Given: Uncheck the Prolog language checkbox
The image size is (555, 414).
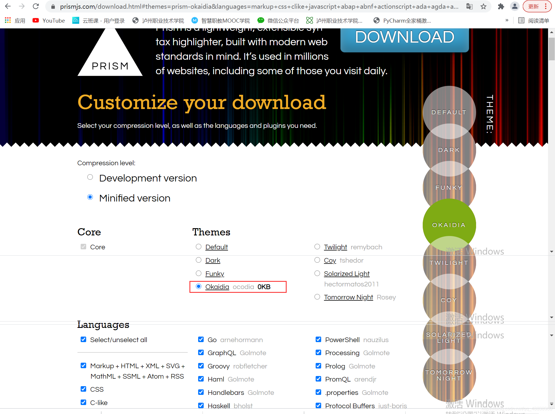Looking at the screenshot, I should click(x=318, y=366).
